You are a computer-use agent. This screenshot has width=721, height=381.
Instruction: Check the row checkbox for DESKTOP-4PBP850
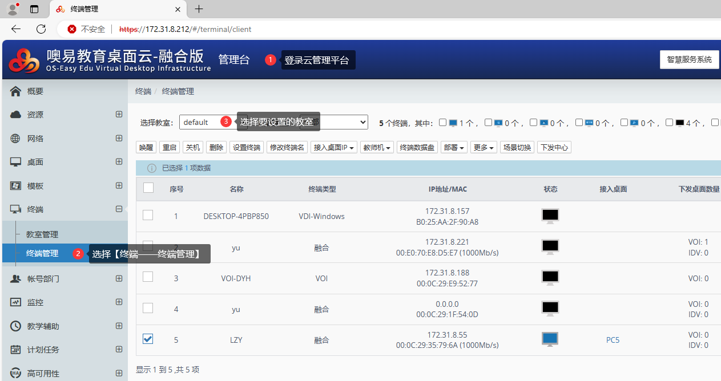(148, 216)
